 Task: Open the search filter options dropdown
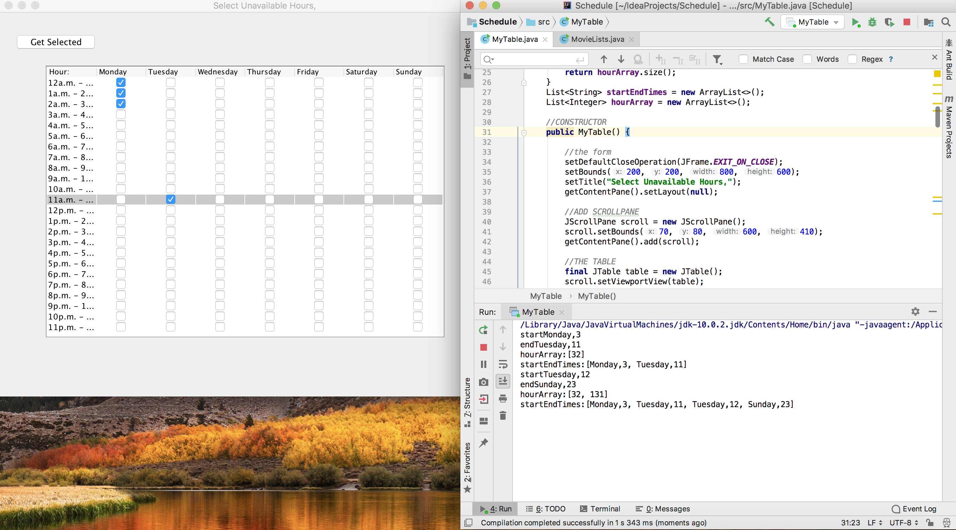(717, 59)
